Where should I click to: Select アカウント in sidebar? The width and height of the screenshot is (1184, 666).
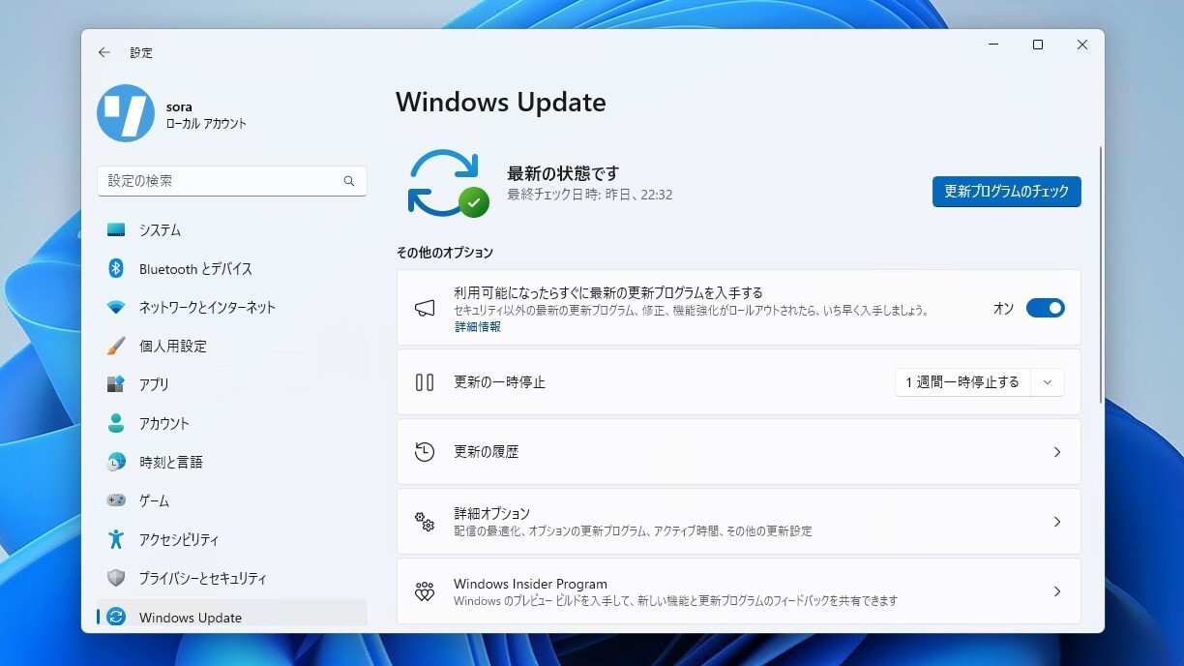point(232,424)
